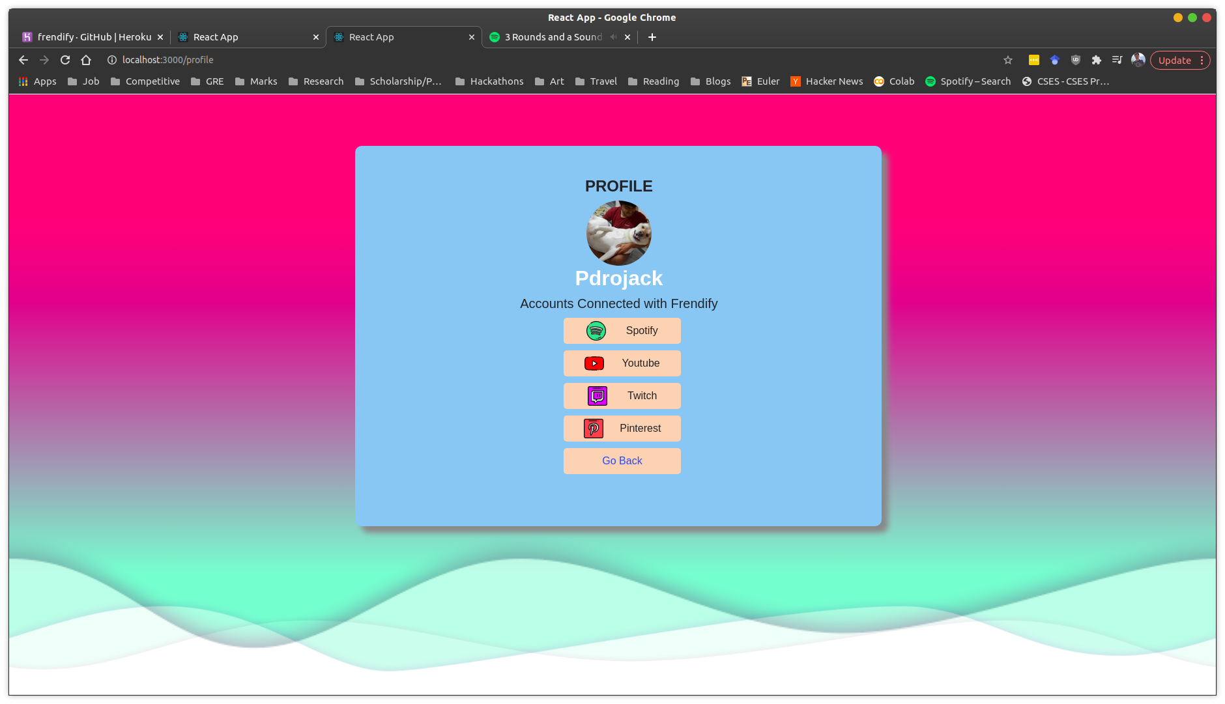The image size is (1225, 704).
Task: Click the browser forward arrow
Action: coord(44,60)
